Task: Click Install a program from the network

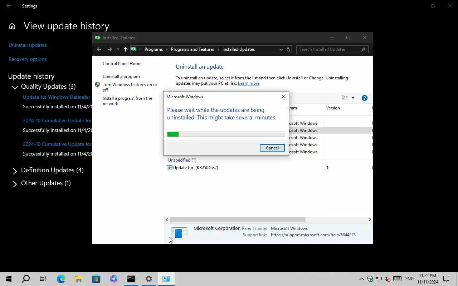Action: (127, 101)
